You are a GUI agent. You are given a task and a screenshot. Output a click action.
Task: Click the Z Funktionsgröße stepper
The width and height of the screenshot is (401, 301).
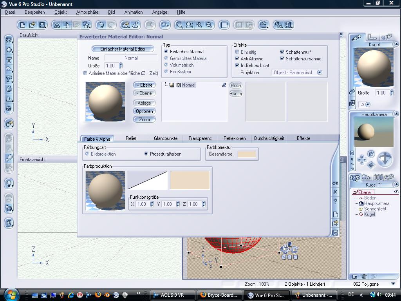(204, 204)
